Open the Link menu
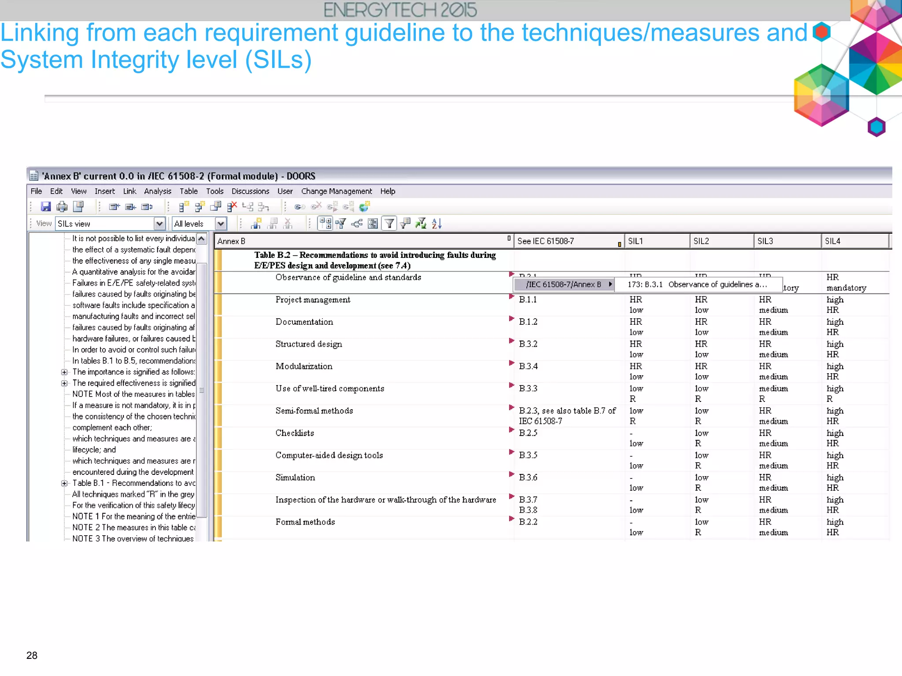902x676 pixels. pos(129,191)
